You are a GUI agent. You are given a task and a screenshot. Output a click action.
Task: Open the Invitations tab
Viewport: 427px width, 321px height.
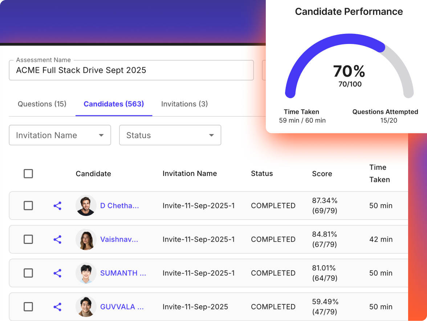[184, 104]
